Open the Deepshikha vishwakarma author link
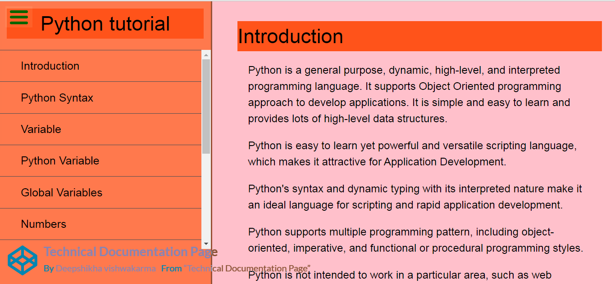The width and height of the screenshot is (615, 284). click(106, 269)
